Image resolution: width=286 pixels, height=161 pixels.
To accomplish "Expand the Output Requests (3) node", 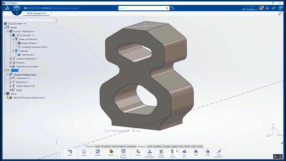I will pyautogui.click(x=10, y=86).
